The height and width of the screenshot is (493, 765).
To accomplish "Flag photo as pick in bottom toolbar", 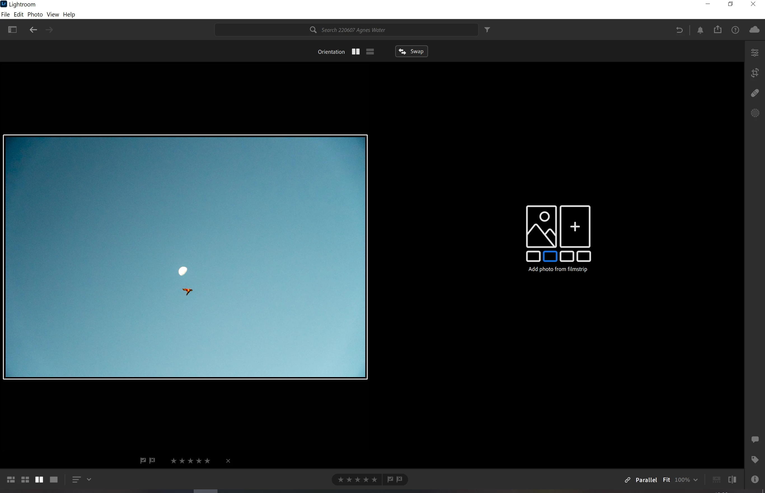I will pyautogui.click(x=390, y=479).
